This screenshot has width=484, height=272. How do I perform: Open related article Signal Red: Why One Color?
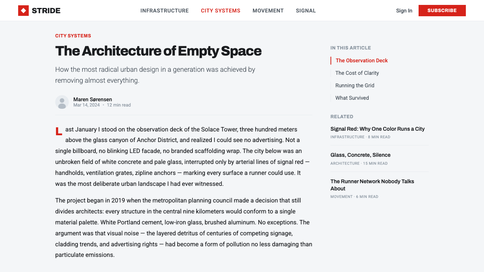(x=377, y=129)
